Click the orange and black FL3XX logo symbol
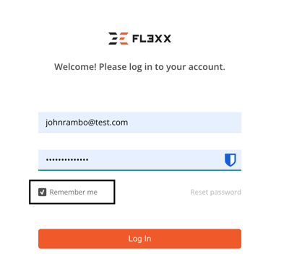This screenshot has height=261, width=289. [x=118, y=38]
